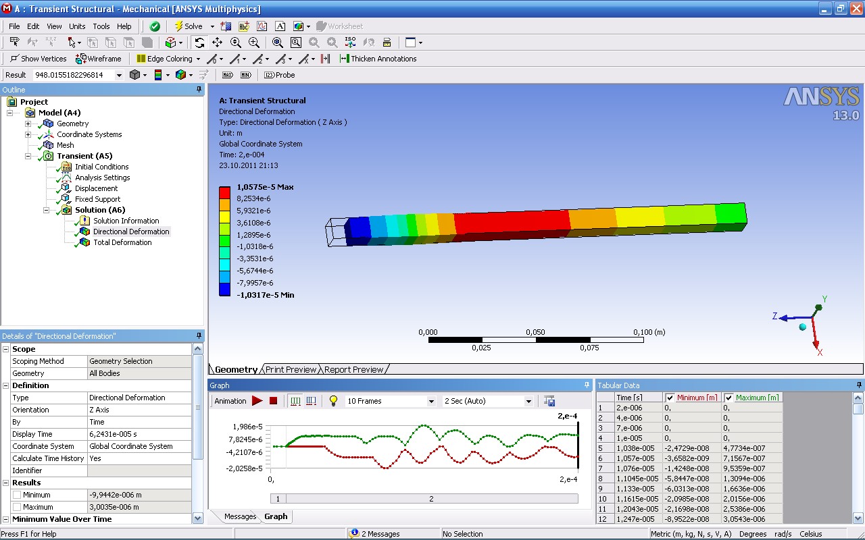
Task: Click the Rotate view tool icon
Action: pyautogui.click(x=199, y=43)
